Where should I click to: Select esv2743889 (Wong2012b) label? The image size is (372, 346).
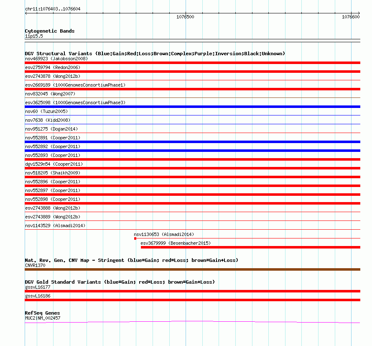tap(53, 217)
